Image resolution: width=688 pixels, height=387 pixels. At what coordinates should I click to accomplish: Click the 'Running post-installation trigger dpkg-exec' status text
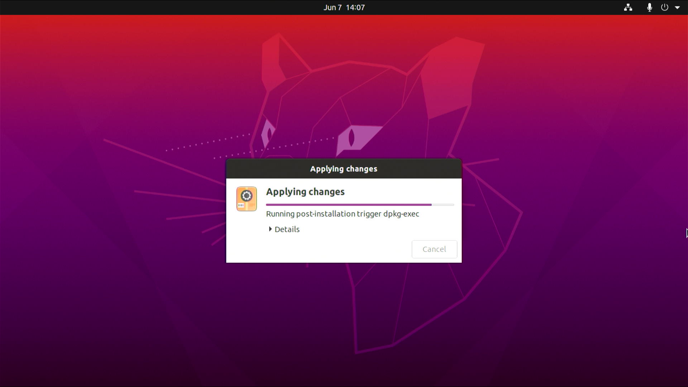[343, 214]
